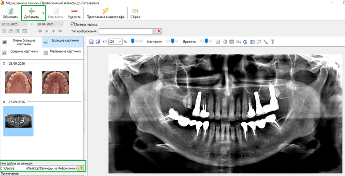The image size is (345, 176).
Task: Click the single right arrow period navigation
Action: click(53, 31)
